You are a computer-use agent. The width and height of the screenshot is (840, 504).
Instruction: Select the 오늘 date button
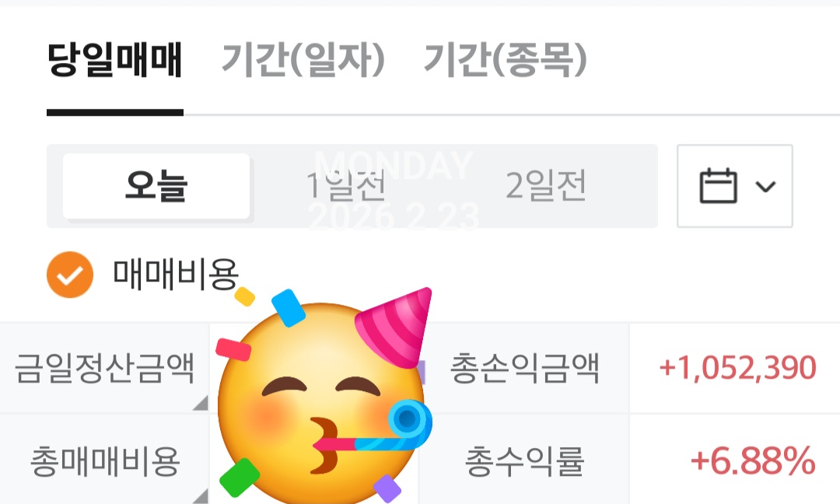coord(156,186)
